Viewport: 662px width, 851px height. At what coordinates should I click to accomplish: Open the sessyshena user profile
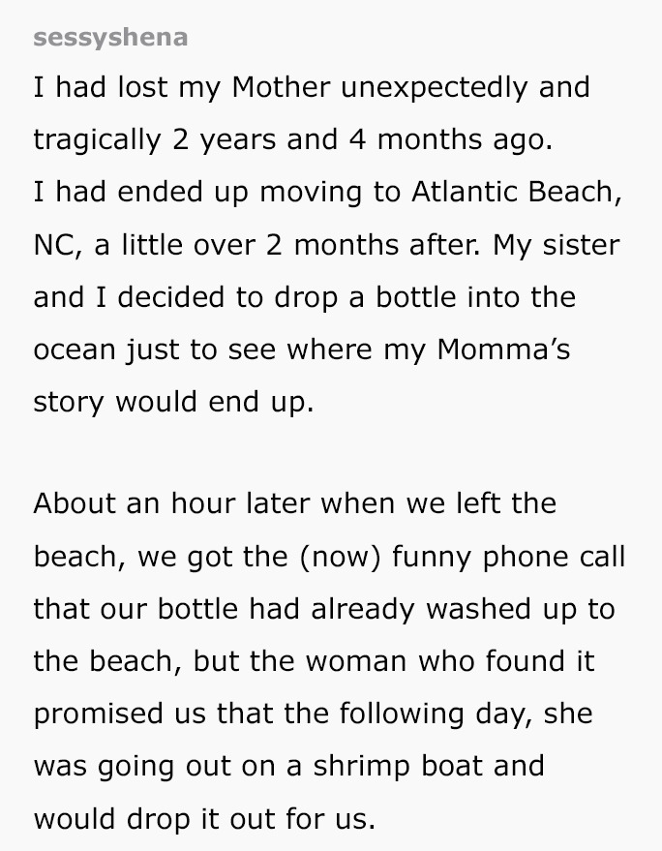pyautogui.click(x=110, y=38)
